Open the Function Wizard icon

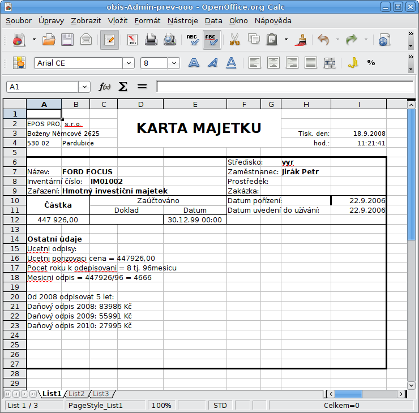click(105, 87)
